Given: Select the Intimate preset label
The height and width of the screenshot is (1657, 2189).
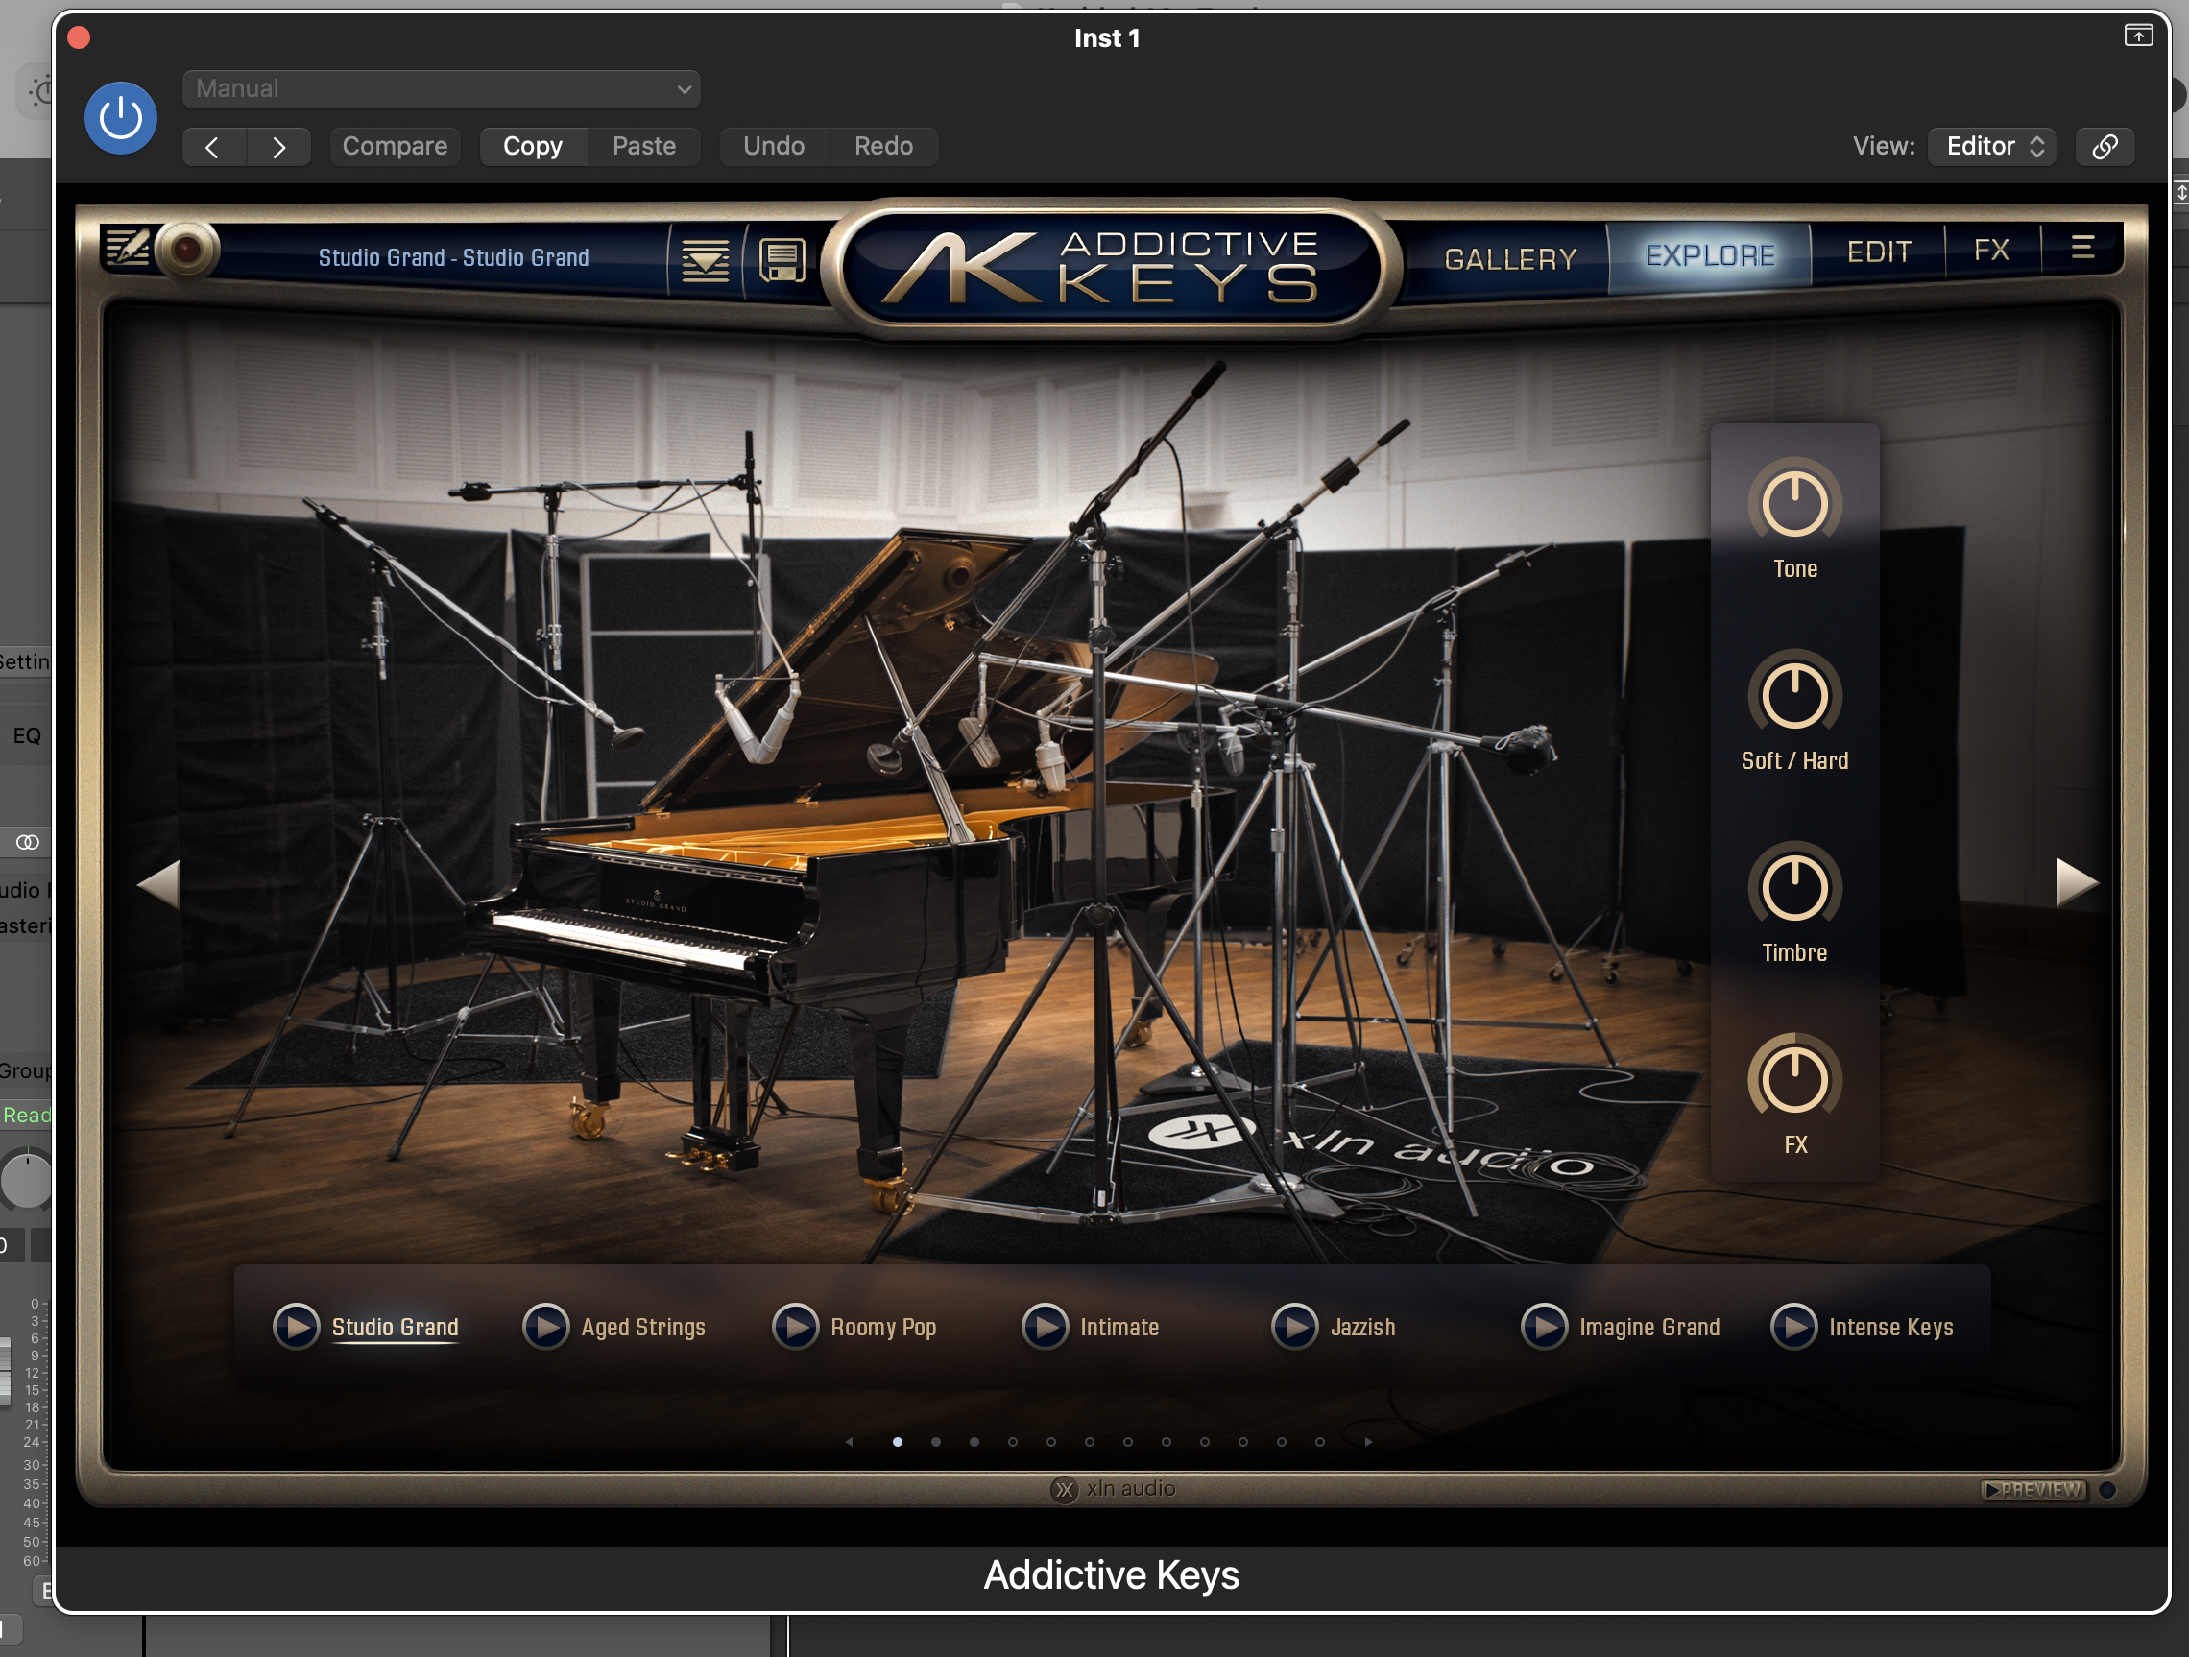Looking at the screenshot, I should 1119,1328.
